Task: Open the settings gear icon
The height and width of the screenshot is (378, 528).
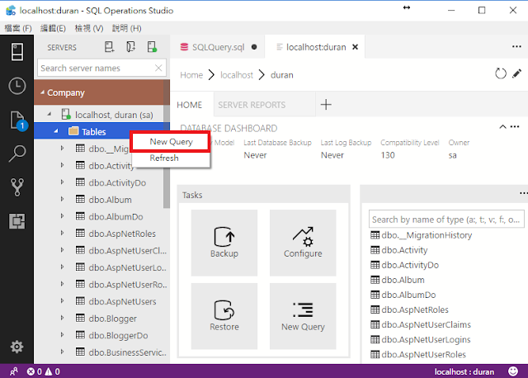Action: 16,347
